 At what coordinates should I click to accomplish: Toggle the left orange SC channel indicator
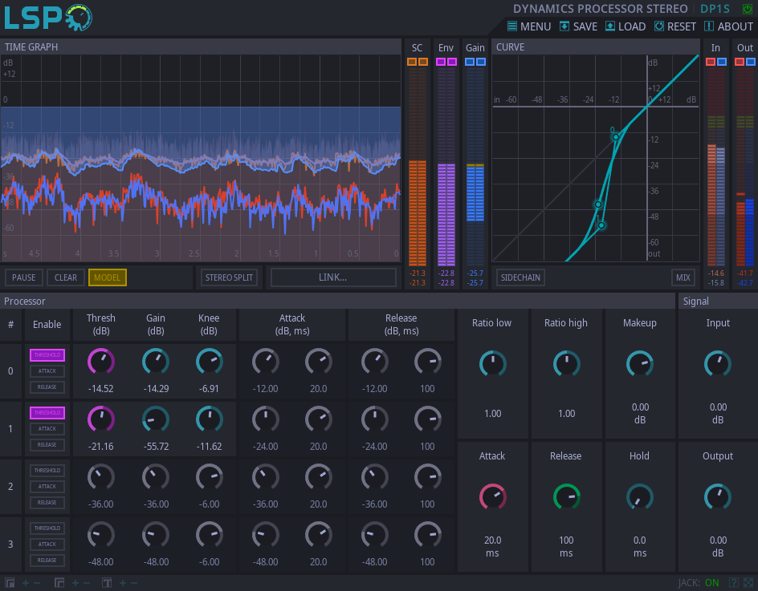click(412, 62)
